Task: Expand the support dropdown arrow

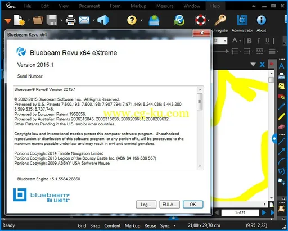Action: (x=209, y=20)
